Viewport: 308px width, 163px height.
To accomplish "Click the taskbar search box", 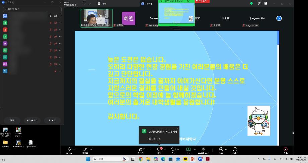I will tap(110, 159).
